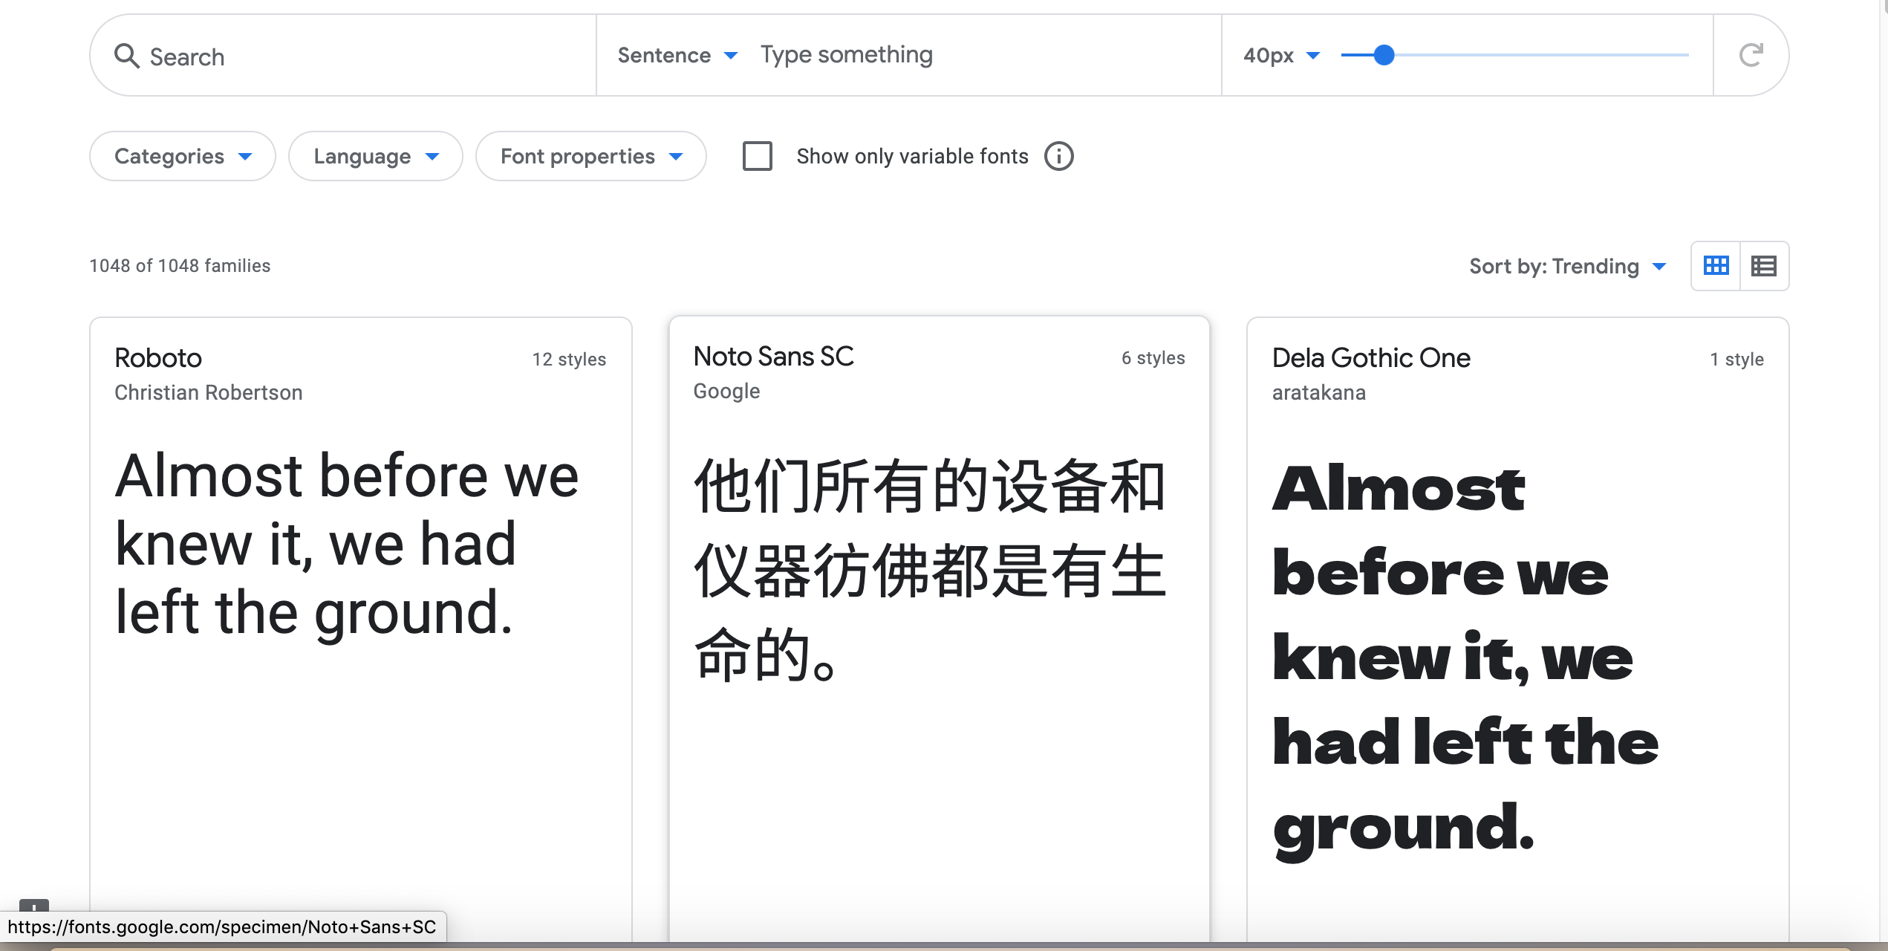Open the Sentence preview type dropdown
This screenshot has height=951, width=1888.
[677, 56]
